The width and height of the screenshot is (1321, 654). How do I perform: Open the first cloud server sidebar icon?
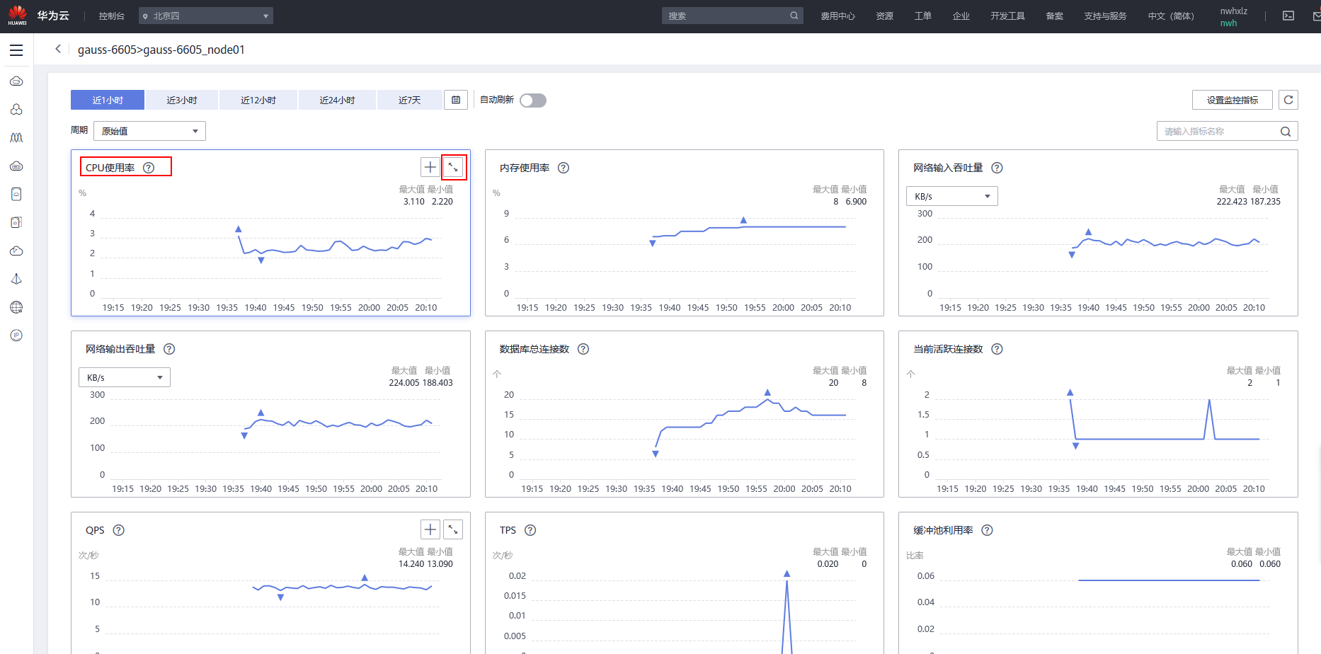pyautogui.click(x=16, y=81)
